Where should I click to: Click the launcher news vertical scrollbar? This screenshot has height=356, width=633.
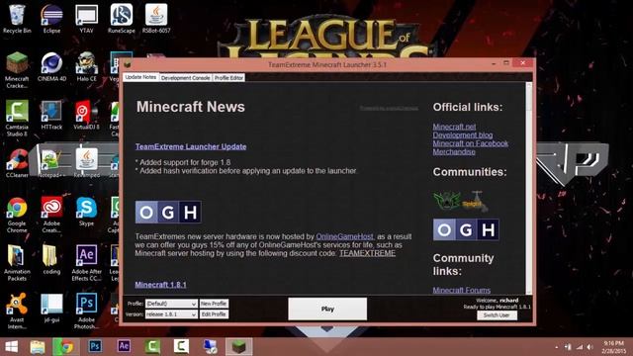click(x=529, y=188)
